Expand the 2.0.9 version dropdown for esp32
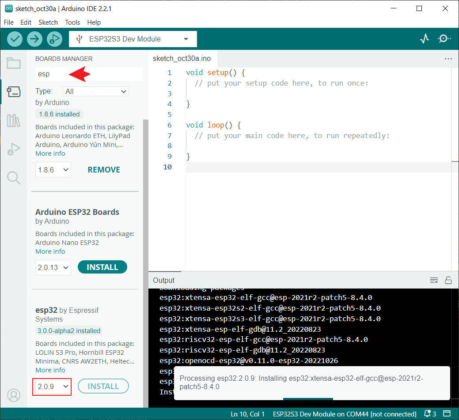The width and height of the screenshot is (459, 420). coord(53,386)
